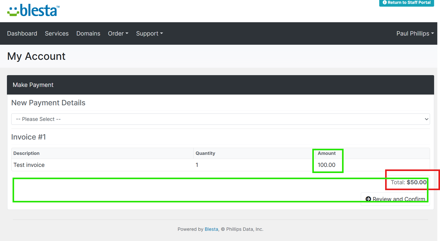Open the Domains nav item

(x=88, y=33)
